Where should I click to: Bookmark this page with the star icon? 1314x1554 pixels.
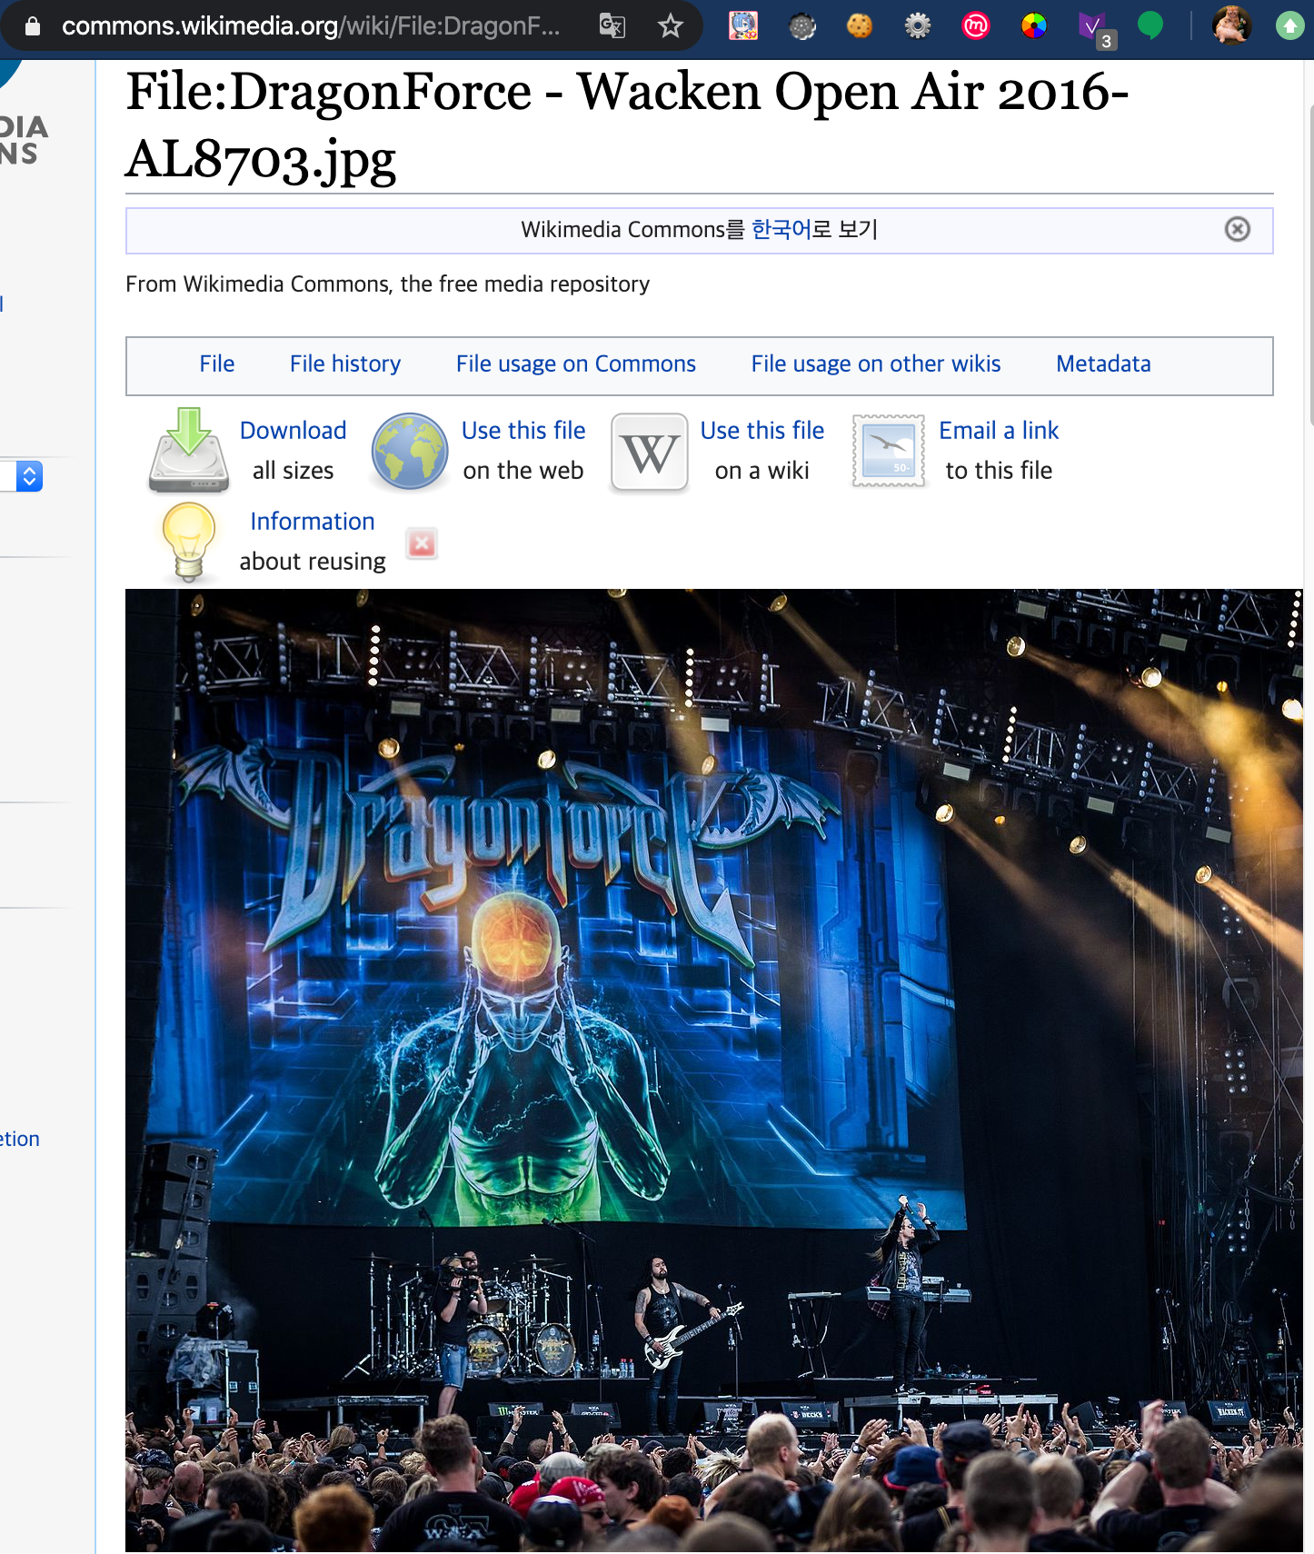[671, 25]
